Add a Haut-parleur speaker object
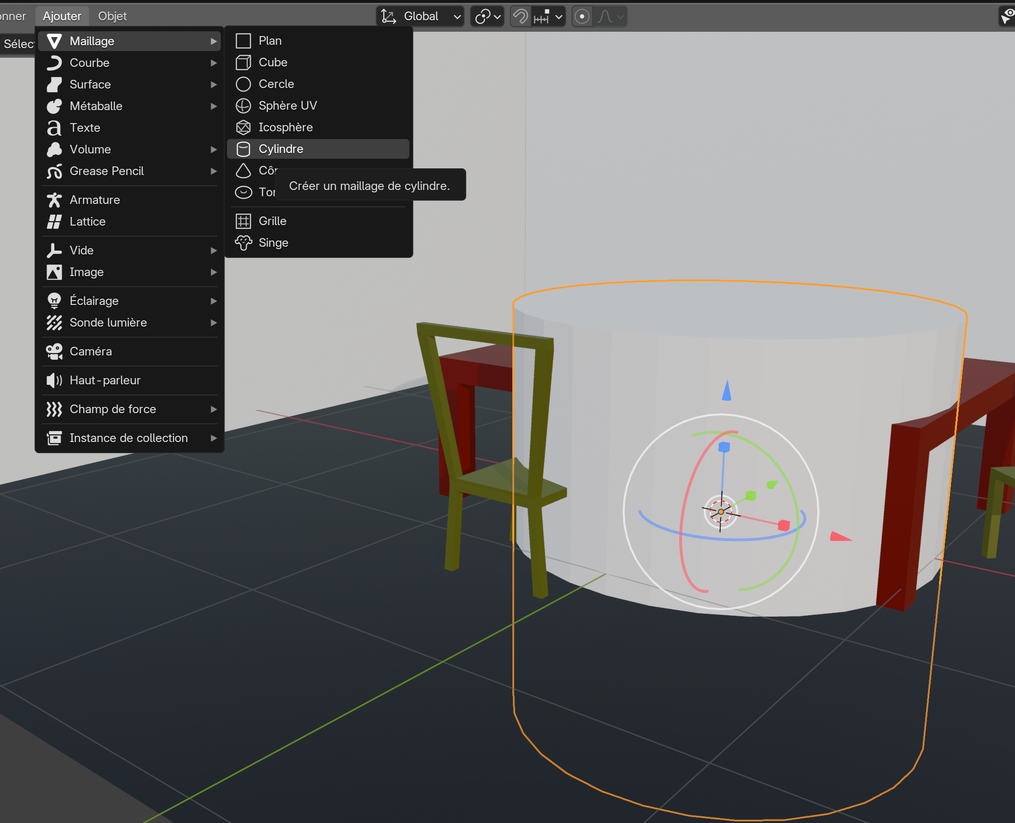Screen dimensions: 1015x823 104,380
